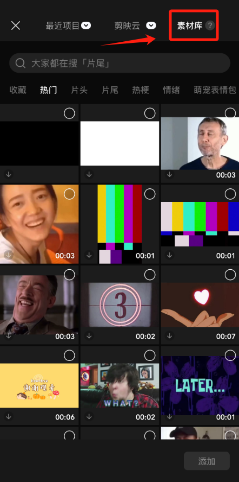The height and width of the screenshot is (482, 239).
Task: Select the black clip's circle checkbox
Action: point(69,113)
